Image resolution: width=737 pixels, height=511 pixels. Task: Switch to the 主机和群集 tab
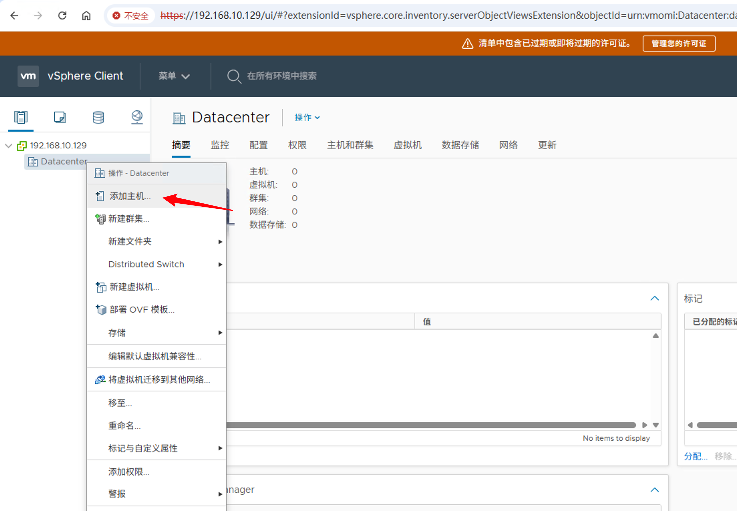350,145
